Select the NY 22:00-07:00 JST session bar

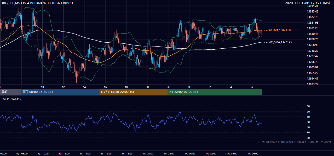point(215,92)
